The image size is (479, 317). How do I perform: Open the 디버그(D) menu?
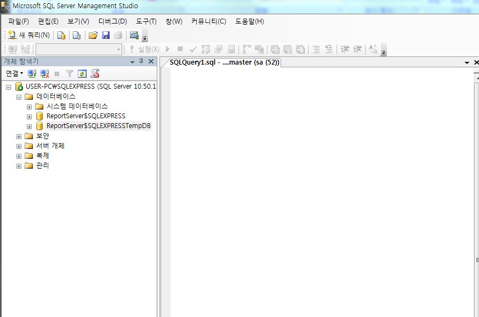coord(112,21)
